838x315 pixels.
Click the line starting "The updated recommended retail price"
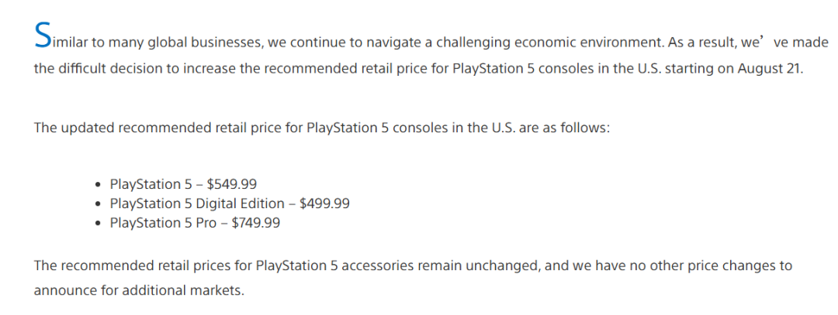322,127
